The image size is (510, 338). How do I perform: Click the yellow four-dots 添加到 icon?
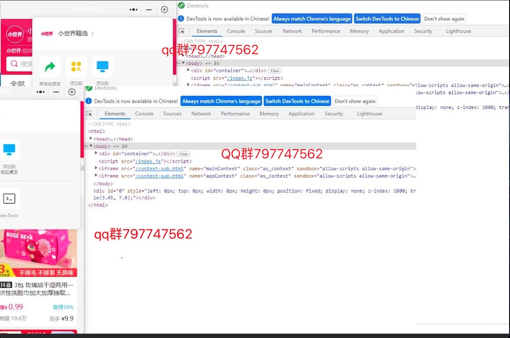pos(76,67)
